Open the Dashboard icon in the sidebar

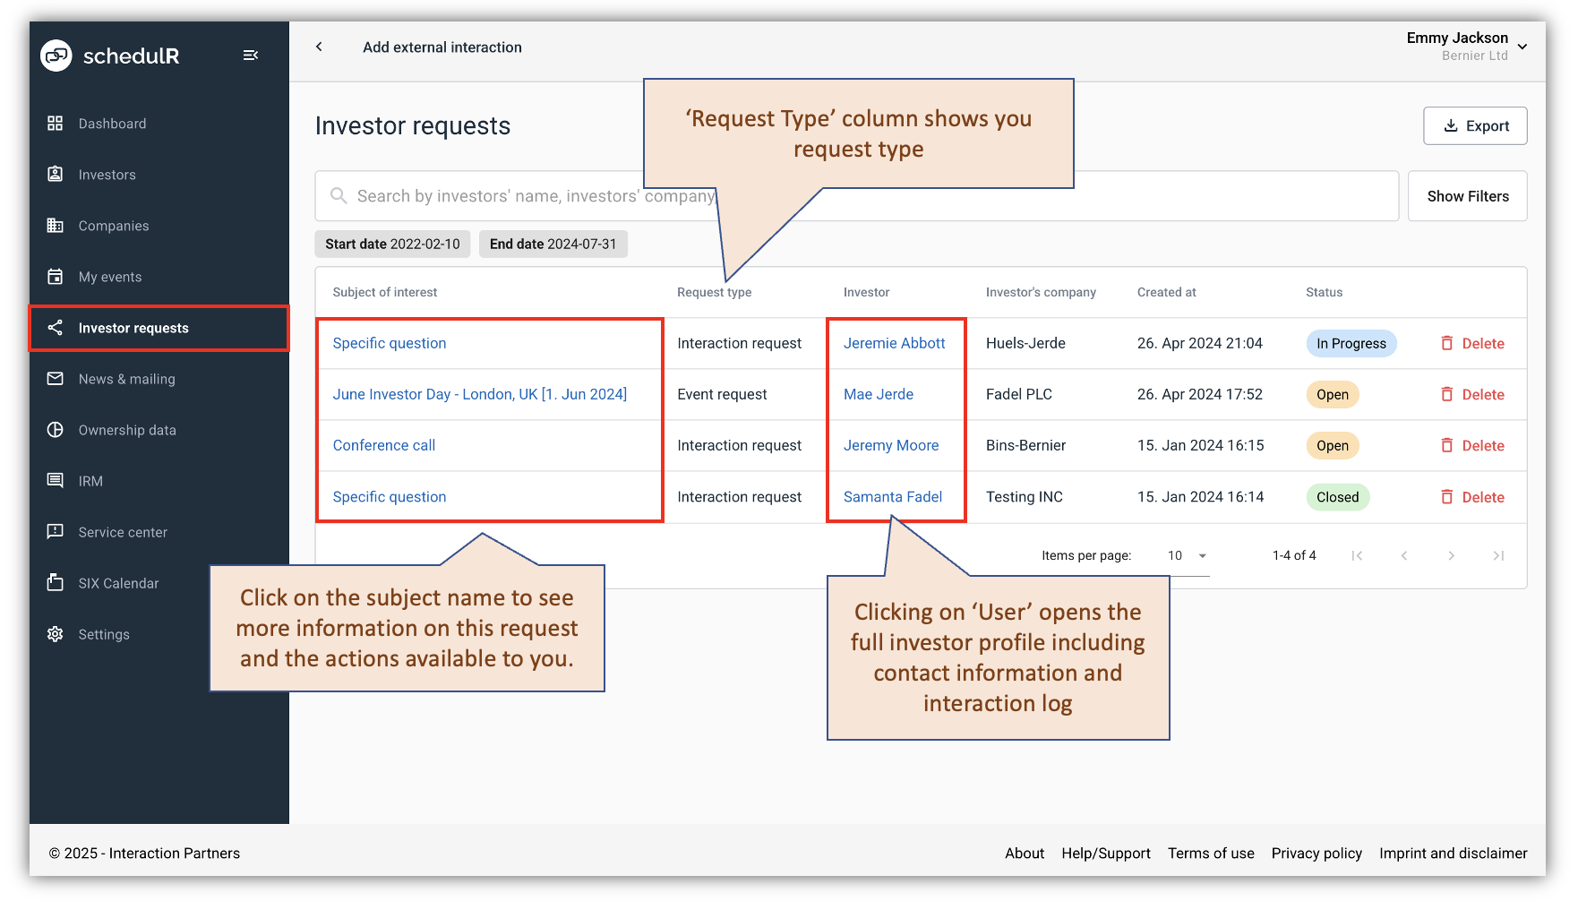click(56, 123)
